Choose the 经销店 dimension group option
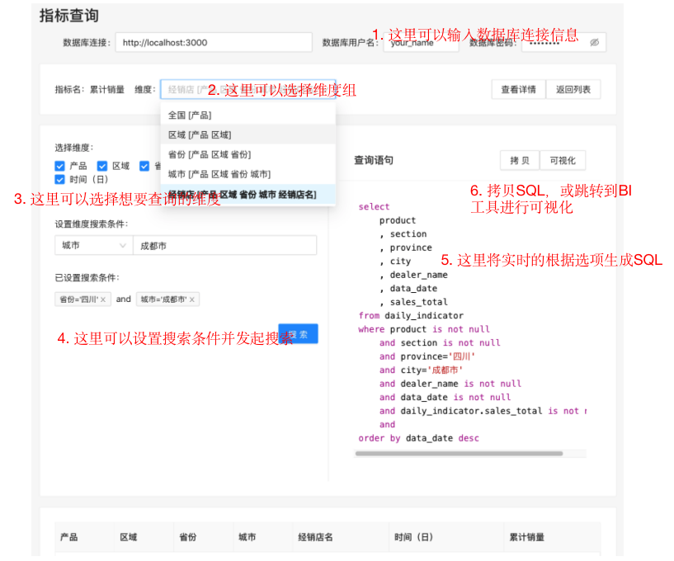674x561 pixels. tap(242, 194)
